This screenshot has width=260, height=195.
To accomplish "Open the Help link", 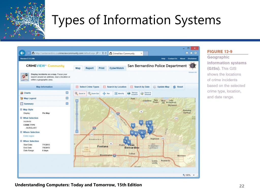I will coord(163,59).
